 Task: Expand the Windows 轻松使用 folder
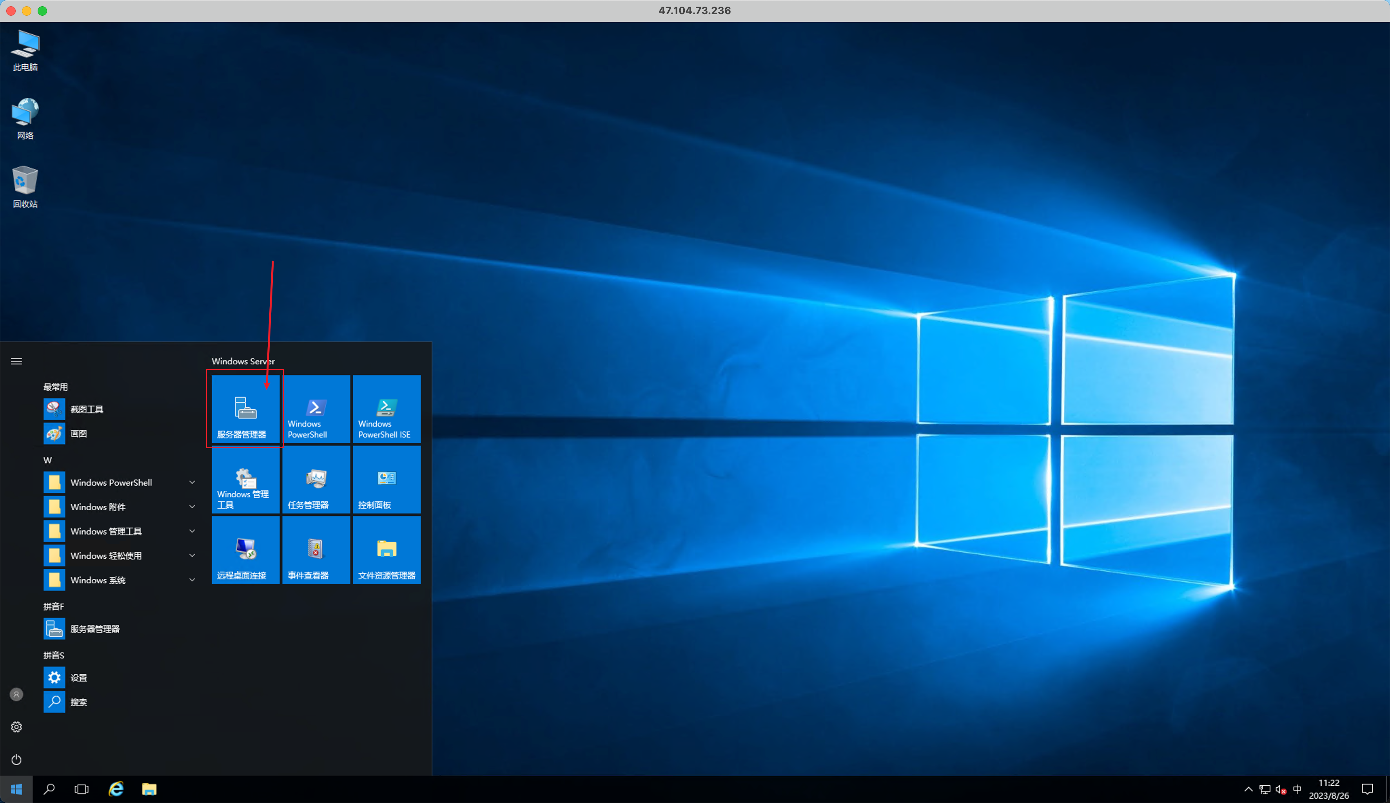click(120, 555)
